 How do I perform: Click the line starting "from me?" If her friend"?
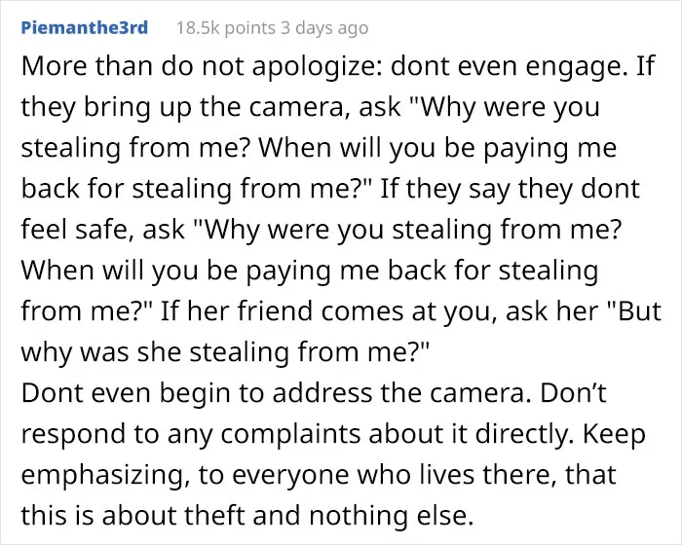click(x=341, y=311)
